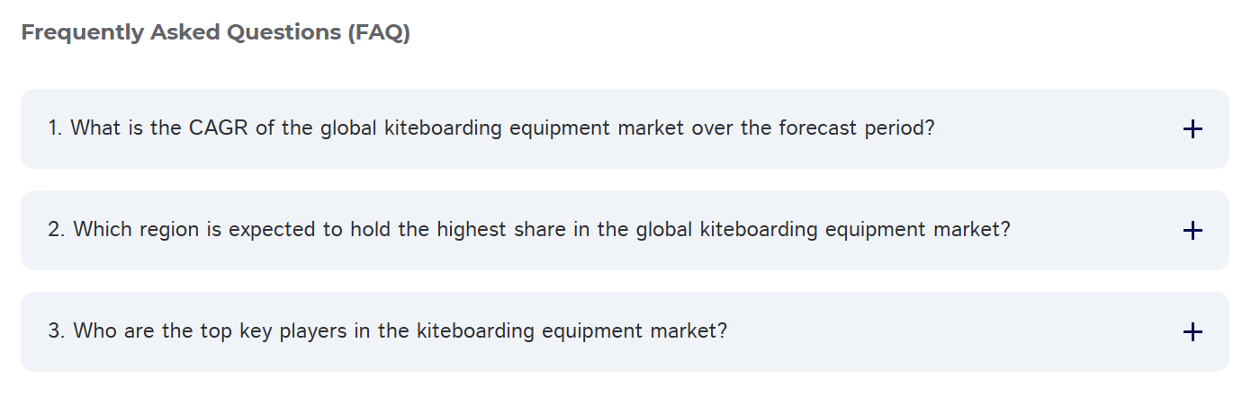This screenshot has width=1251, height=405.
Task: Click the text 'What is the CAGR of the global kiteboarding equipment market'
Action: (378, 128)
